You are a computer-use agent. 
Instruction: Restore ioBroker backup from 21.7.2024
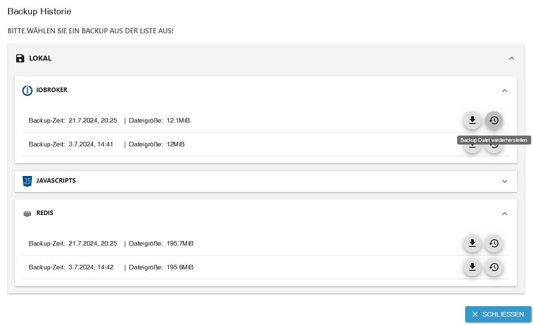tap(494, 120)
